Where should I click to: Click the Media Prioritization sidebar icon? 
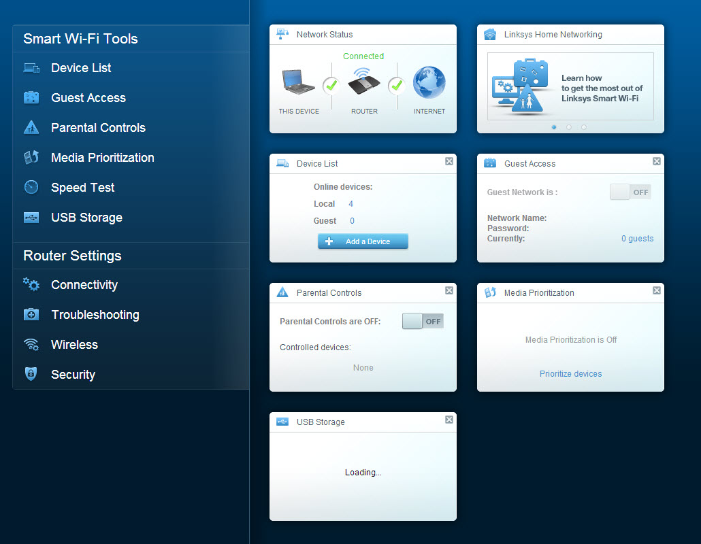pos(31,157)
